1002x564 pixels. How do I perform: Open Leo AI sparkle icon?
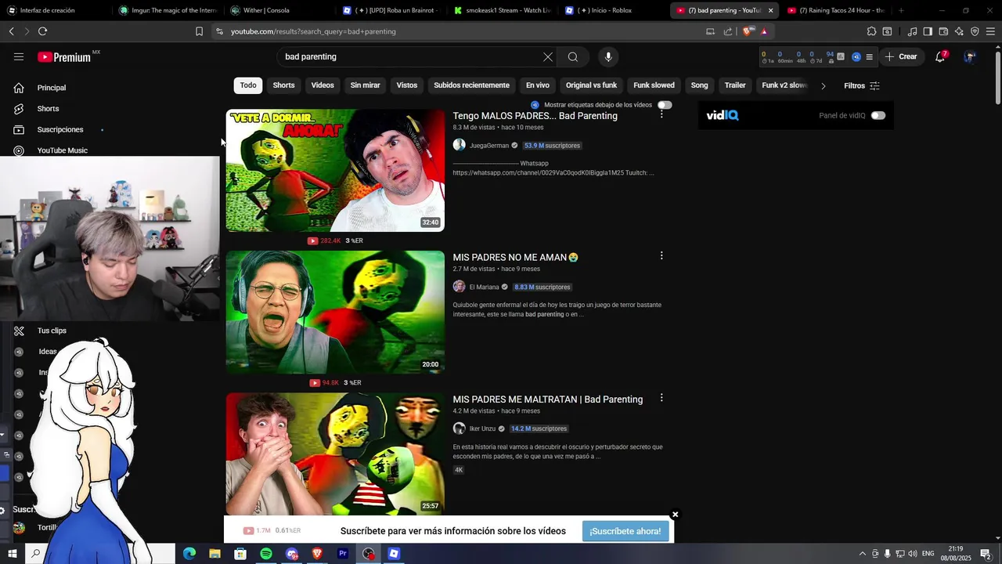tap(959, 31)
